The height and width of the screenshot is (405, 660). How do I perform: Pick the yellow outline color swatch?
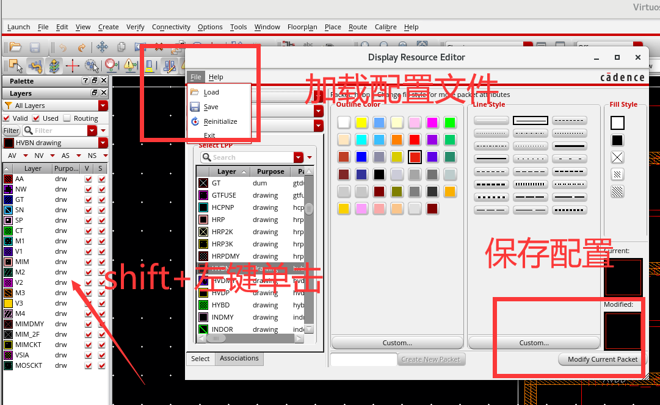coord(361,123)
